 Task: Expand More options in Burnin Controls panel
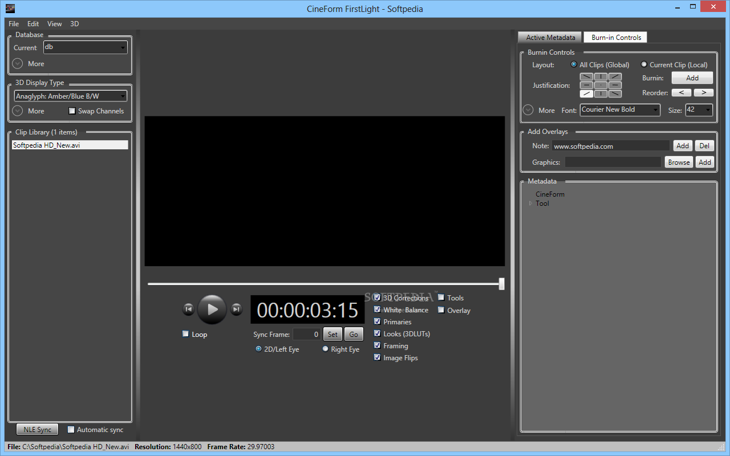[x=528, y=110]
